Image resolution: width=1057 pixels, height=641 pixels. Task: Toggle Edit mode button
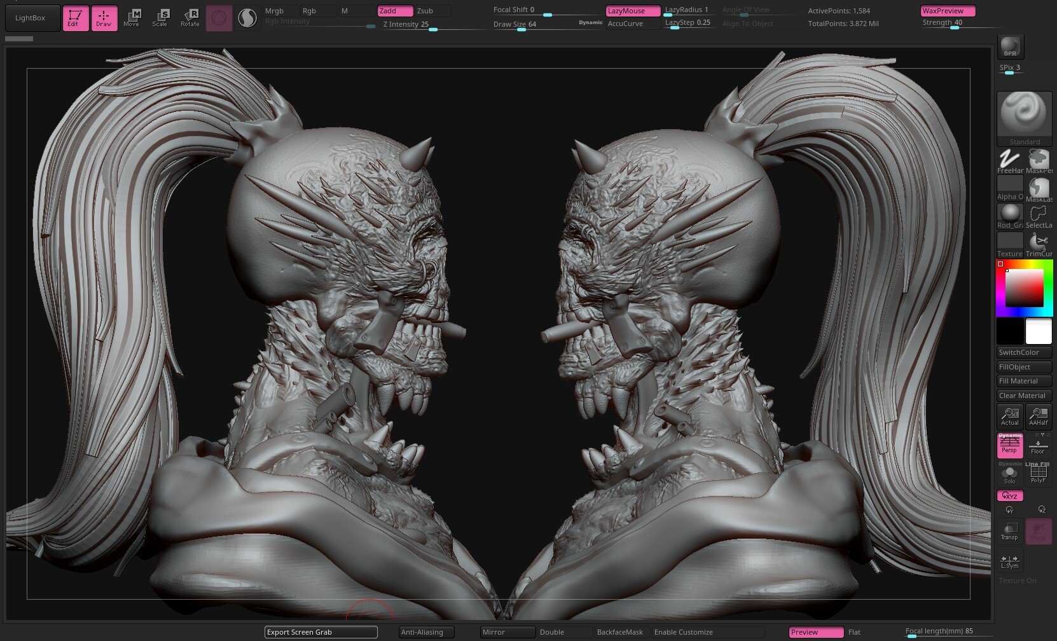(76, 18)
